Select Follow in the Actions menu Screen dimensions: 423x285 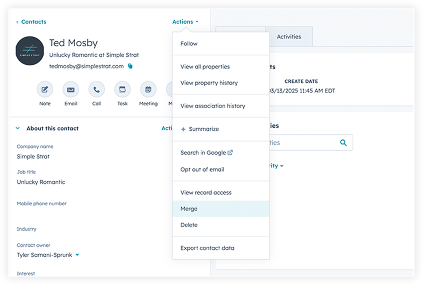pos(189,43)
